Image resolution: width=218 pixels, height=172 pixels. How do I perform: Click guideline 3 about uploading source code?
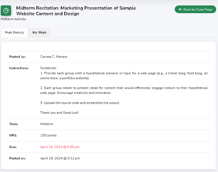(80, 103)
